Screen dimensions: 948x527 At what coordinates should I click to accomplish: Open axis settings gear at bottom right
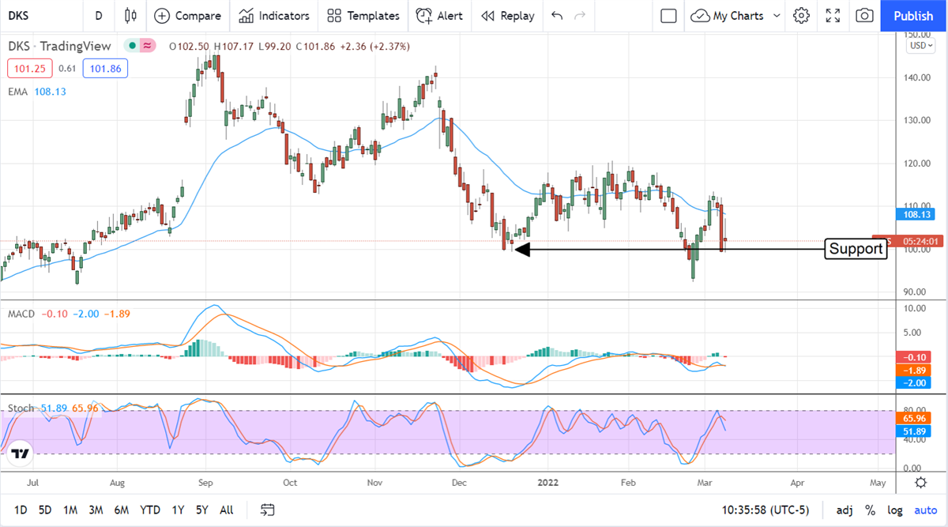920,483
